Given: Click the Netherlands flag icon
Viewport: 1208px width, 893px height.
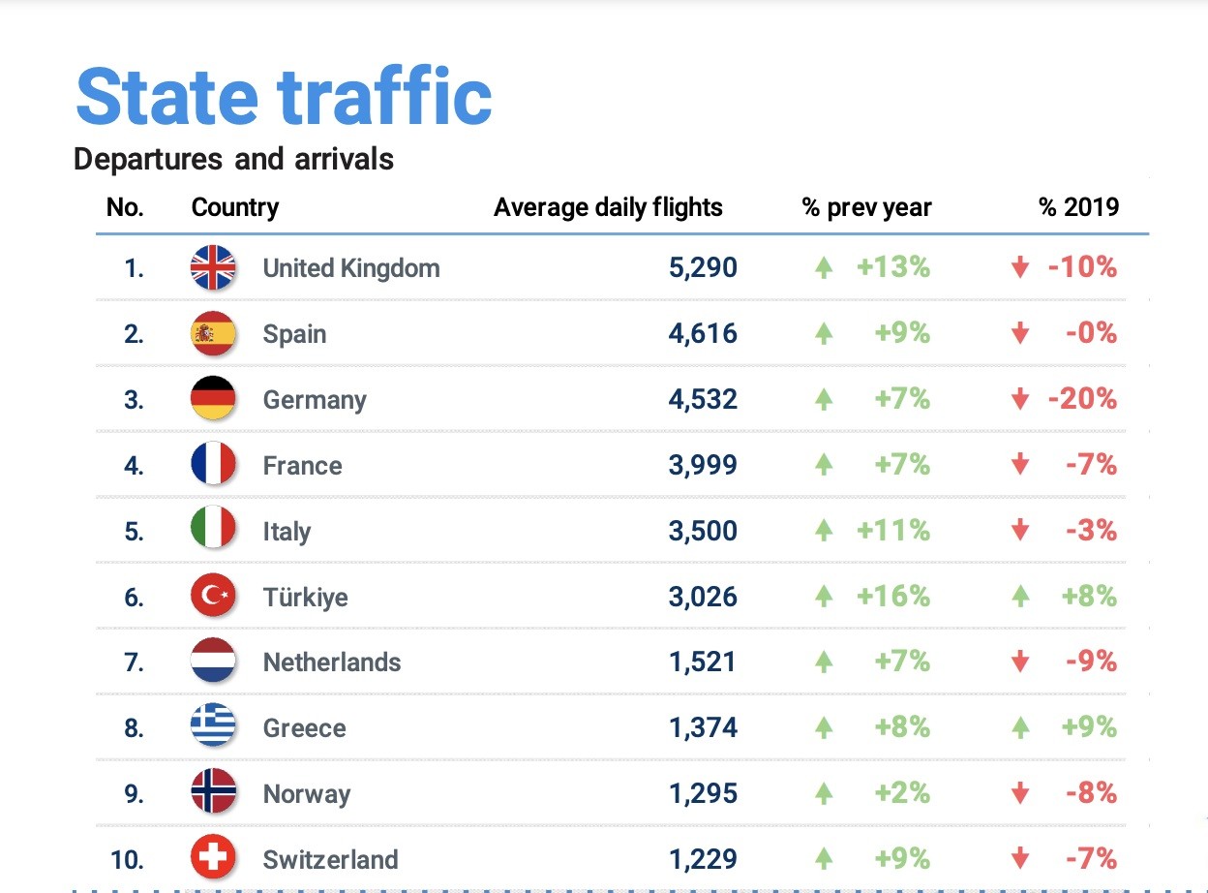Looking at the screenshot, I should point(213,662).
